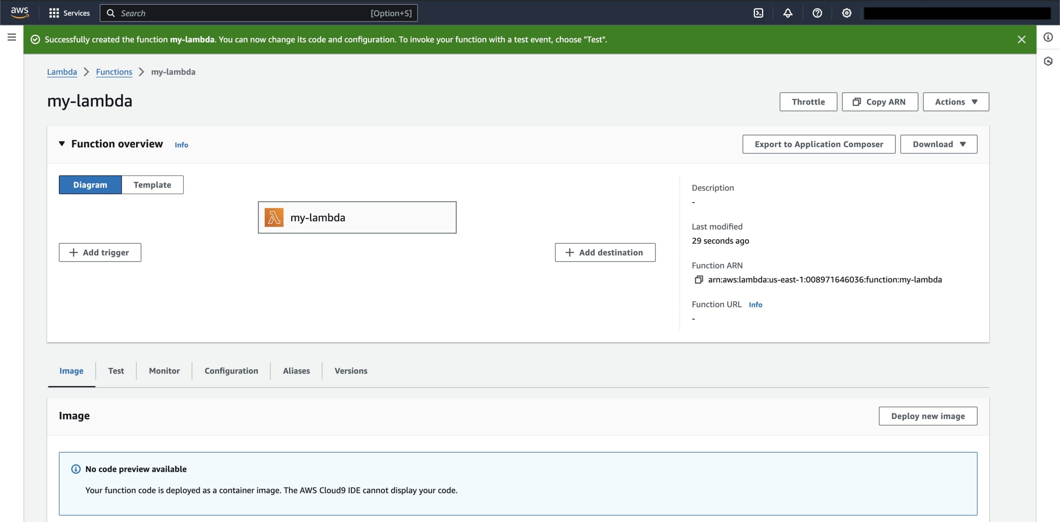Screen dimensions: 1060x522
Task: Click the Search input field
Action: coord(258,13)
